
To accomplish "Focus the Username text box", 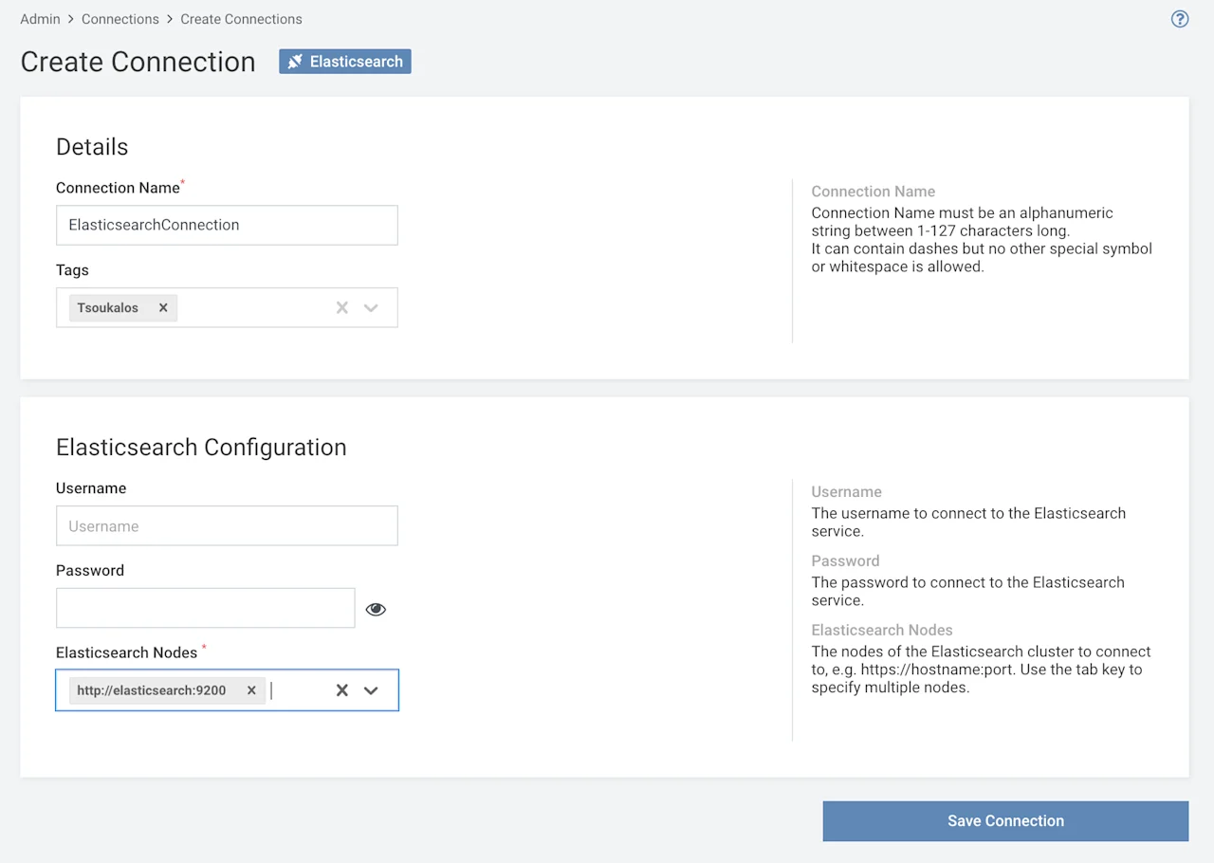I will (x=227, y=525).
